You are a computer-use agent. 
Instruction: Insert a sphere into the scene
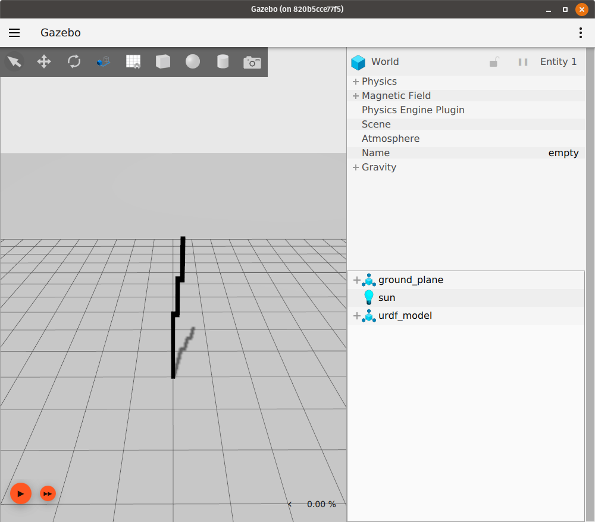[x=192, y=61]
